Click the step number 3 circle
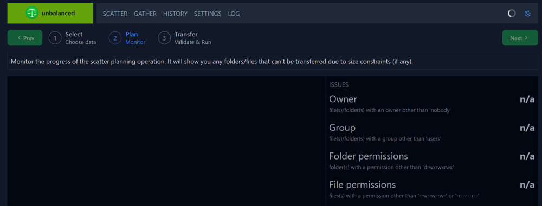Viewport: 542px width, 206px height. [164, 38]
